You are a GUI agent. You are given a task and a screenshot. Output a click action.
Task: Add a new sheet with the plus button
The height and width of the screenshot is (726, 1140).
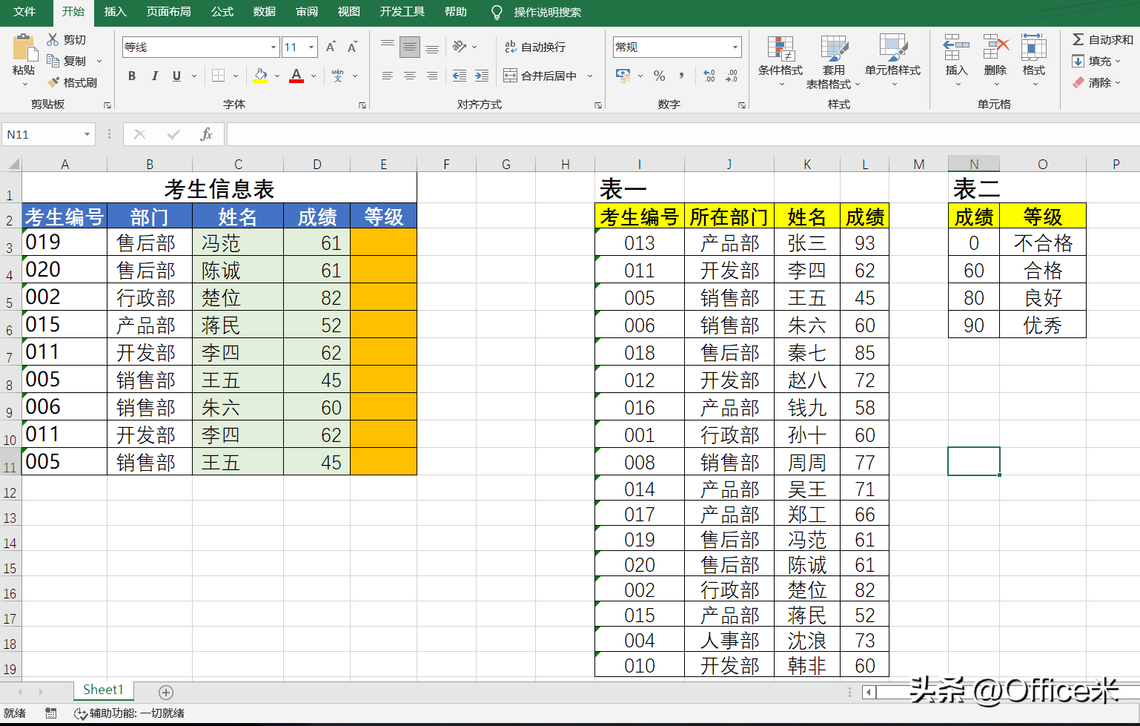point(166,692)
